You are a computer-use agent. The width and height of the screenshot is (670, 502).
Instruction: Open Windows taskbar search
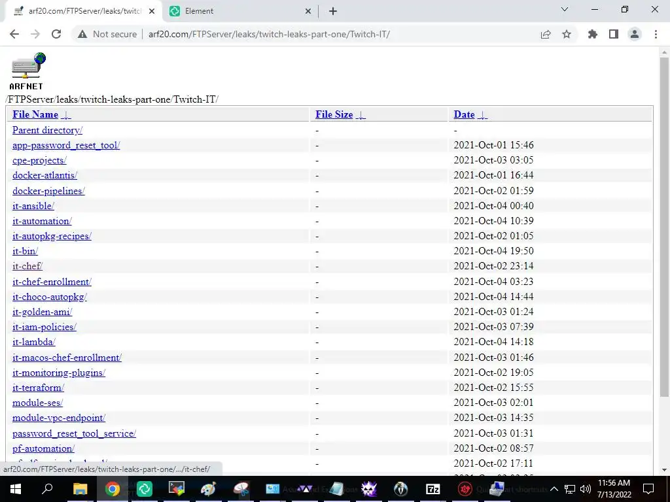(x=47, y=489)
